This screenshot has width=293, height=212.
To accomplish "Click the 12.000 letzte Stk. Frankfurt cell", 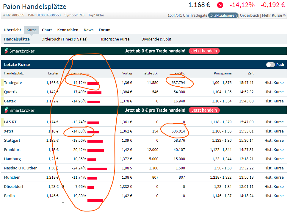I will pyautogui.click(x=153, y=150).
